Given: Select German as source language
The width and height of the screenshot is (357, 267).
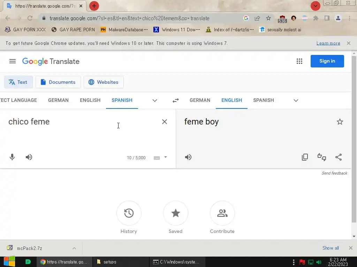Looking at the screenshot, I should (58, 100).
